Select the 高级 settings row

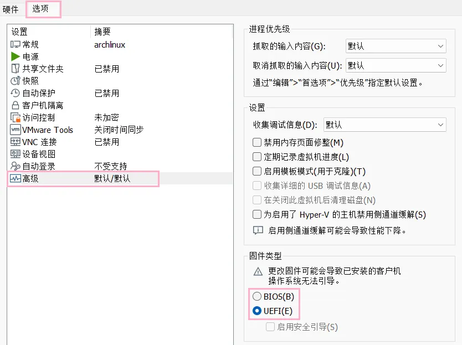click(120, 178)
